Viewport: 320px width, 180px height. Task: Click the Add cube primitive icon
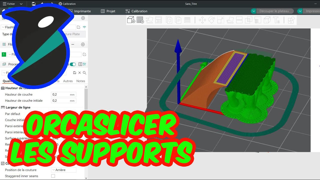coord(131,20)
